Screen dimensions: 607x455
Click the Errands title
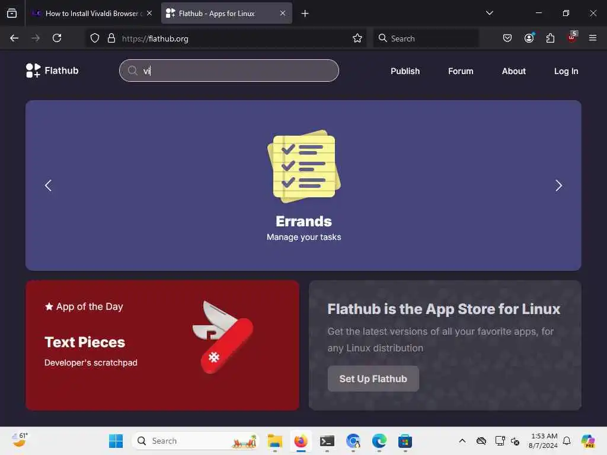[x=304, y=222]
